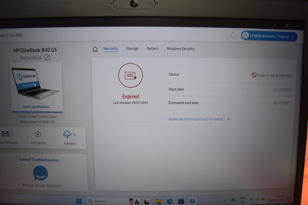The height and width of the screenshot is (205, 308).
Task: Click the Updates cloud download icon
Action: [x=67, y=134]
